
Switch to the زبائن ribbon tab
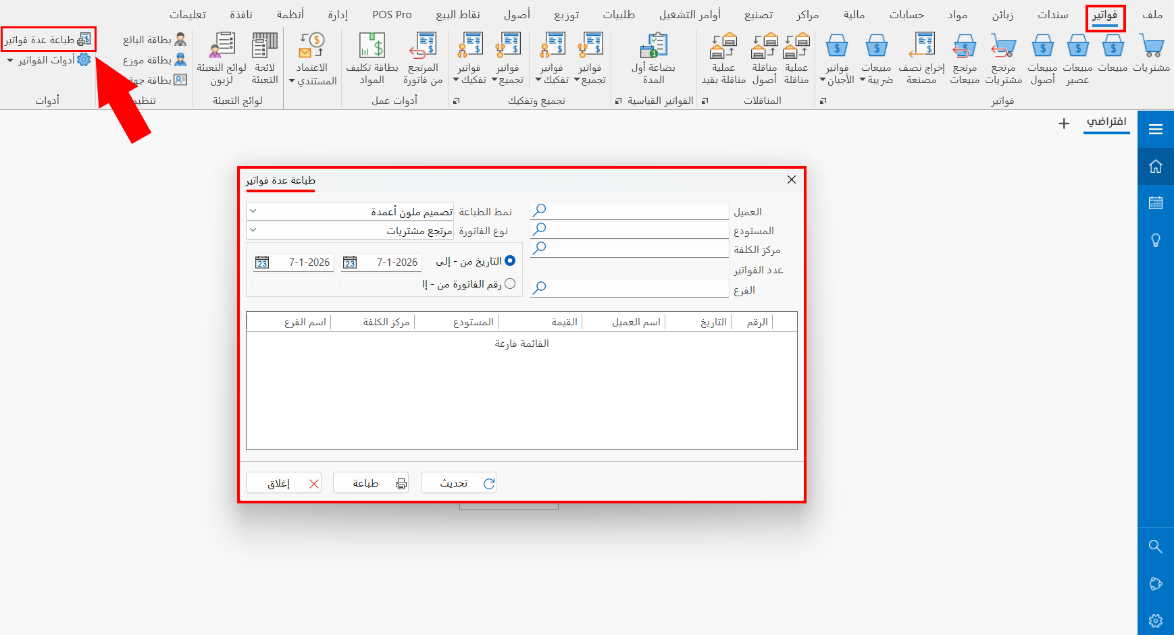point(1002,13)
